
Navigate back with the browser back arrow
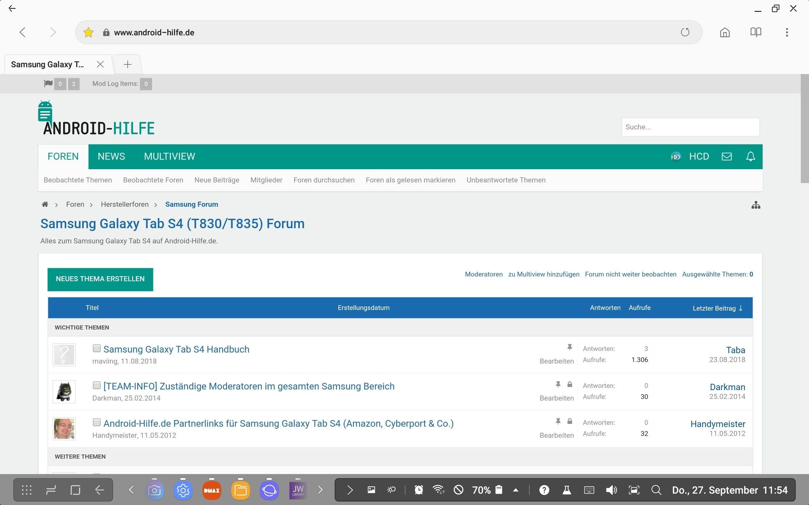[x=23, y=32]
